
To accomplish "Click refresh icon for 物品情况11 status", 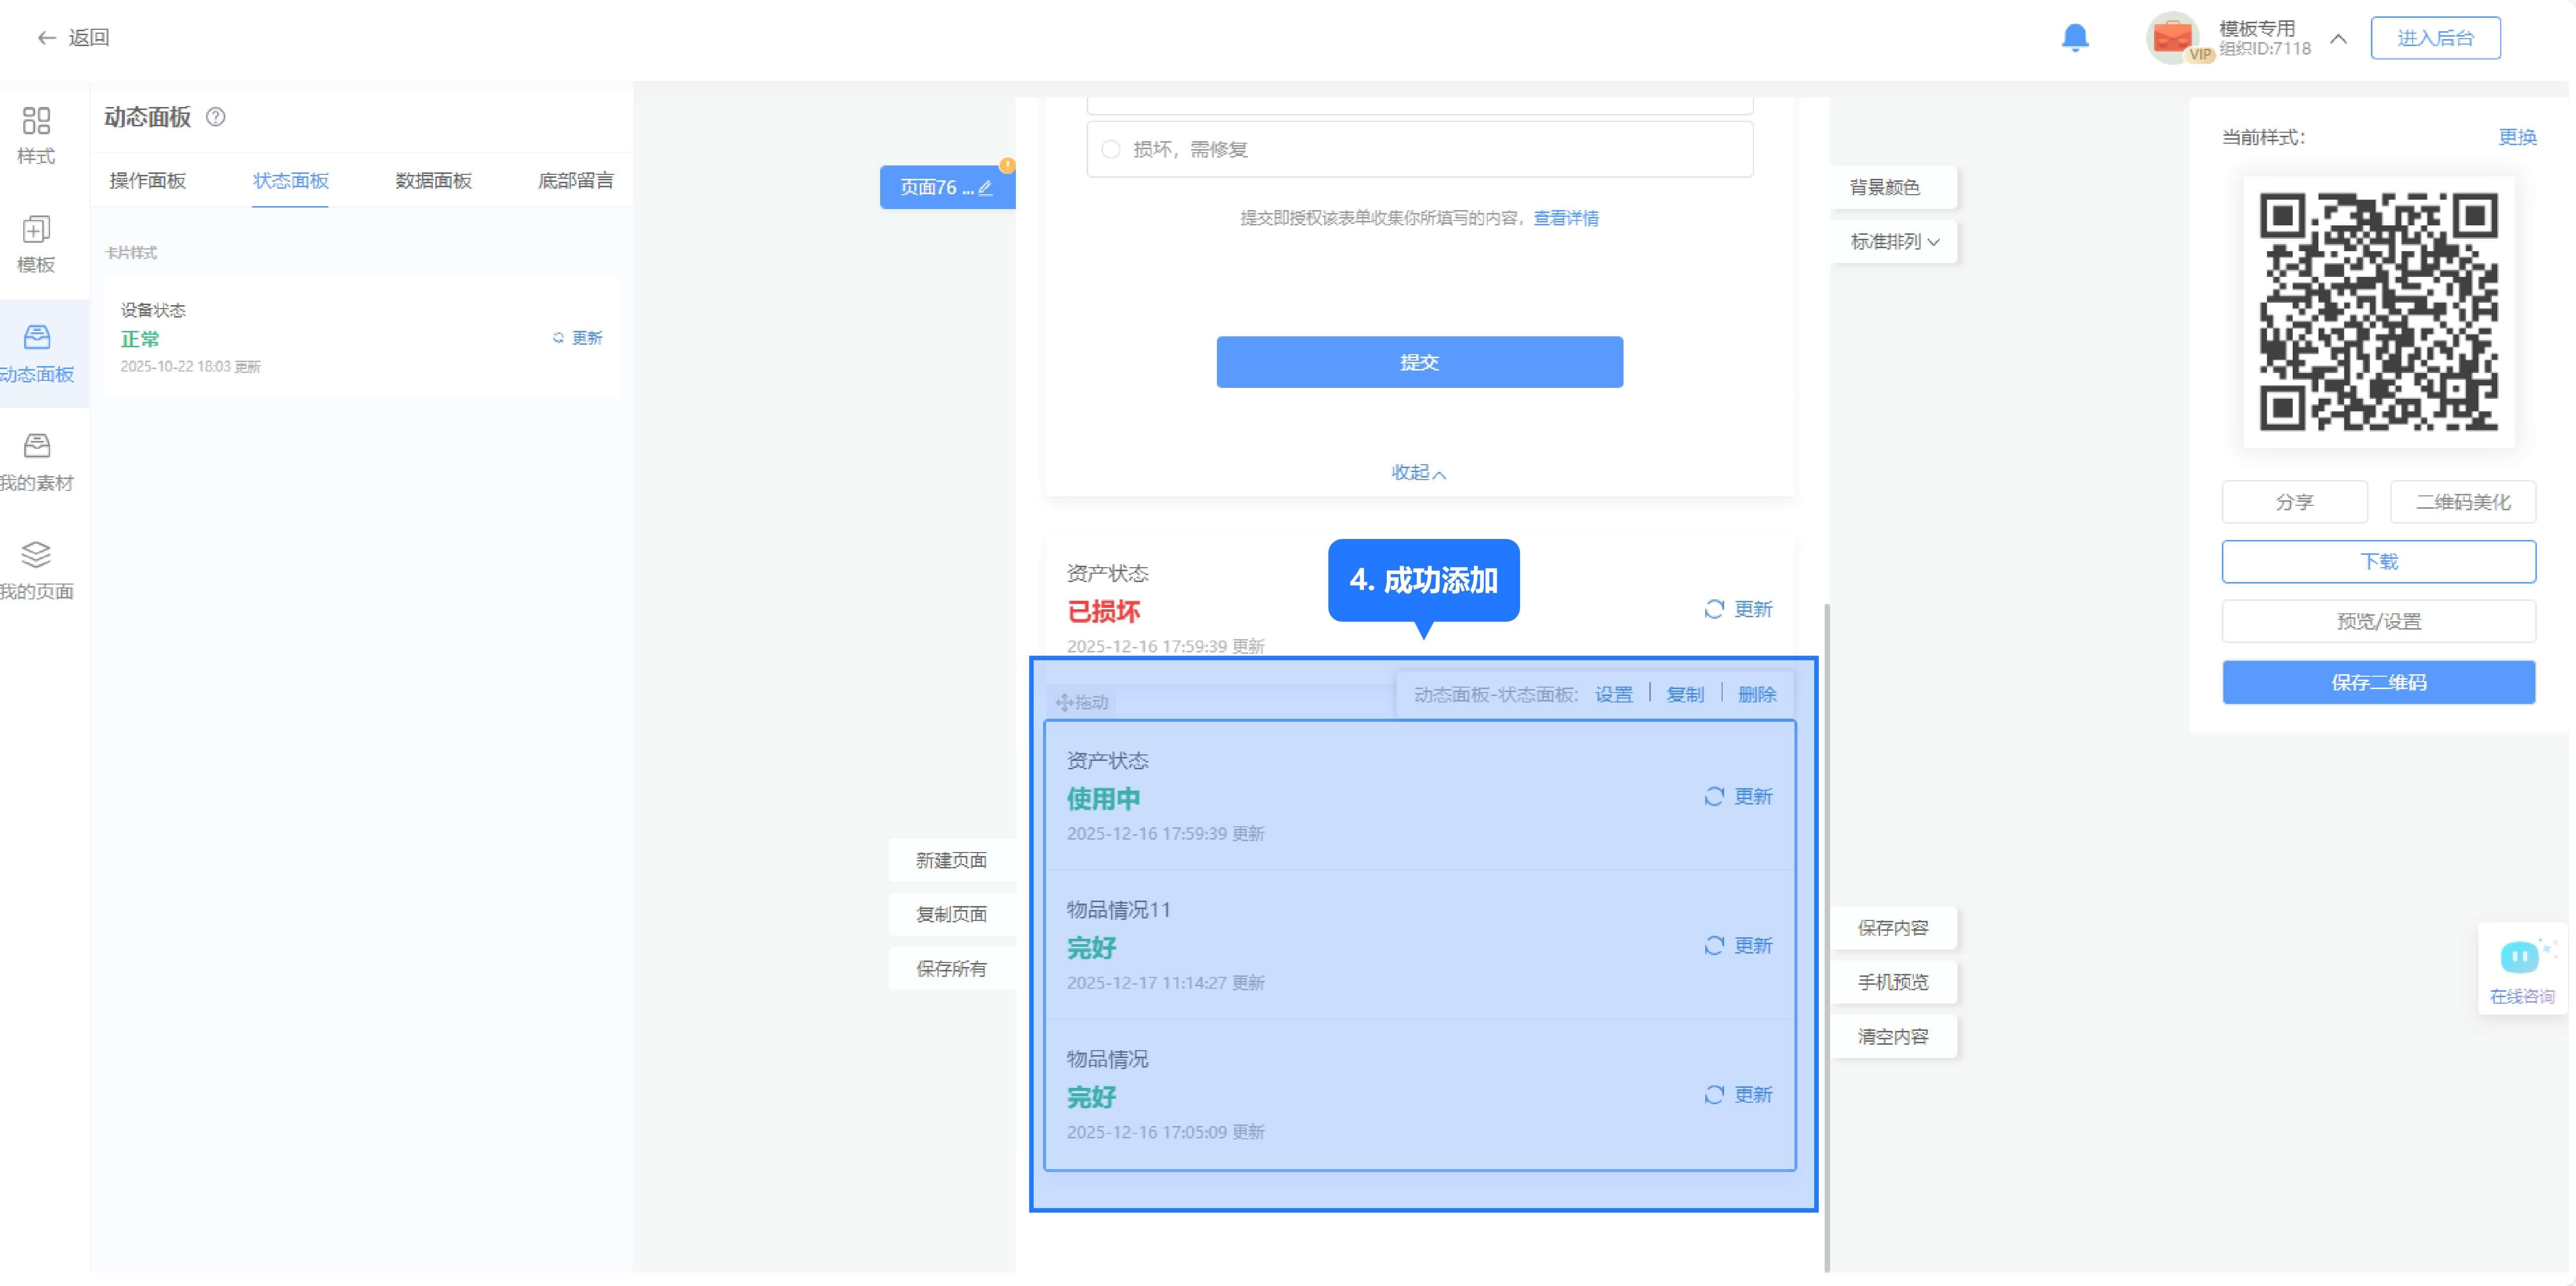I will click(x=1714, y=946).
